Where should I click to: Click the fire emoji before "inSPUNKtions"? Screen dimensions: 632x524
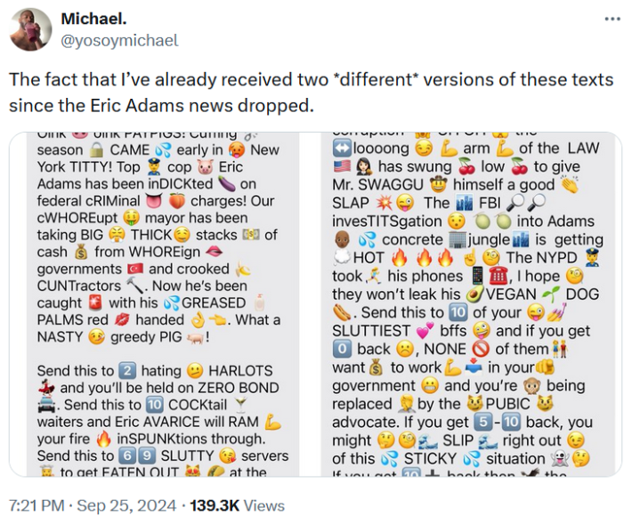103,439
